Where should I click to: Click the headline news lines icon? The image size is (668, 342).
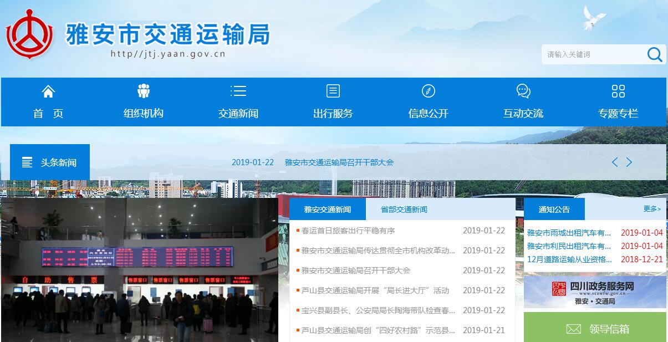[x=27, y=162]
